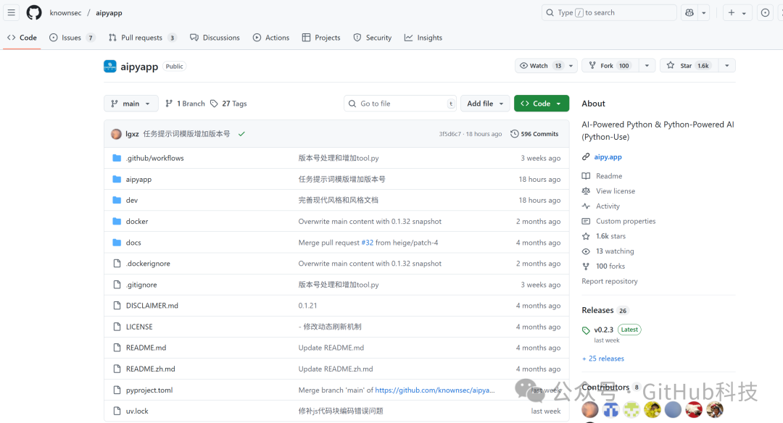Click the knownsec owner link
The image size is (783, 423).
pos(65,12)
